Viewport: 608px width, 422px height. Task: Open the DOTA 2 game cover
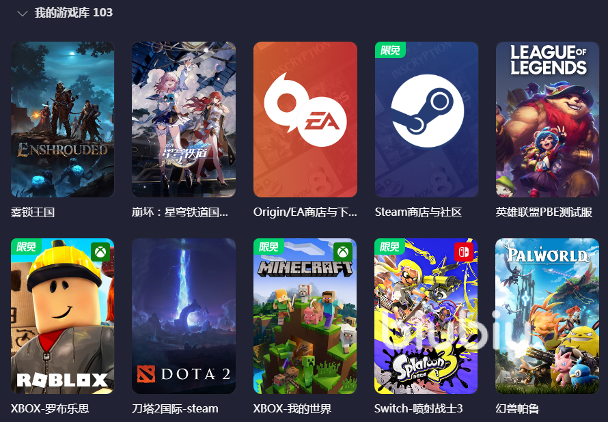coord(184,316)
